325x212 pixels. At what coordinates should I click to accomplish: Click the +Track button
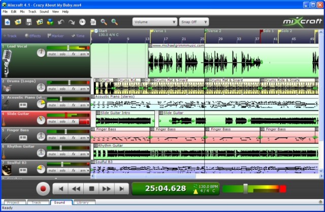10,36
